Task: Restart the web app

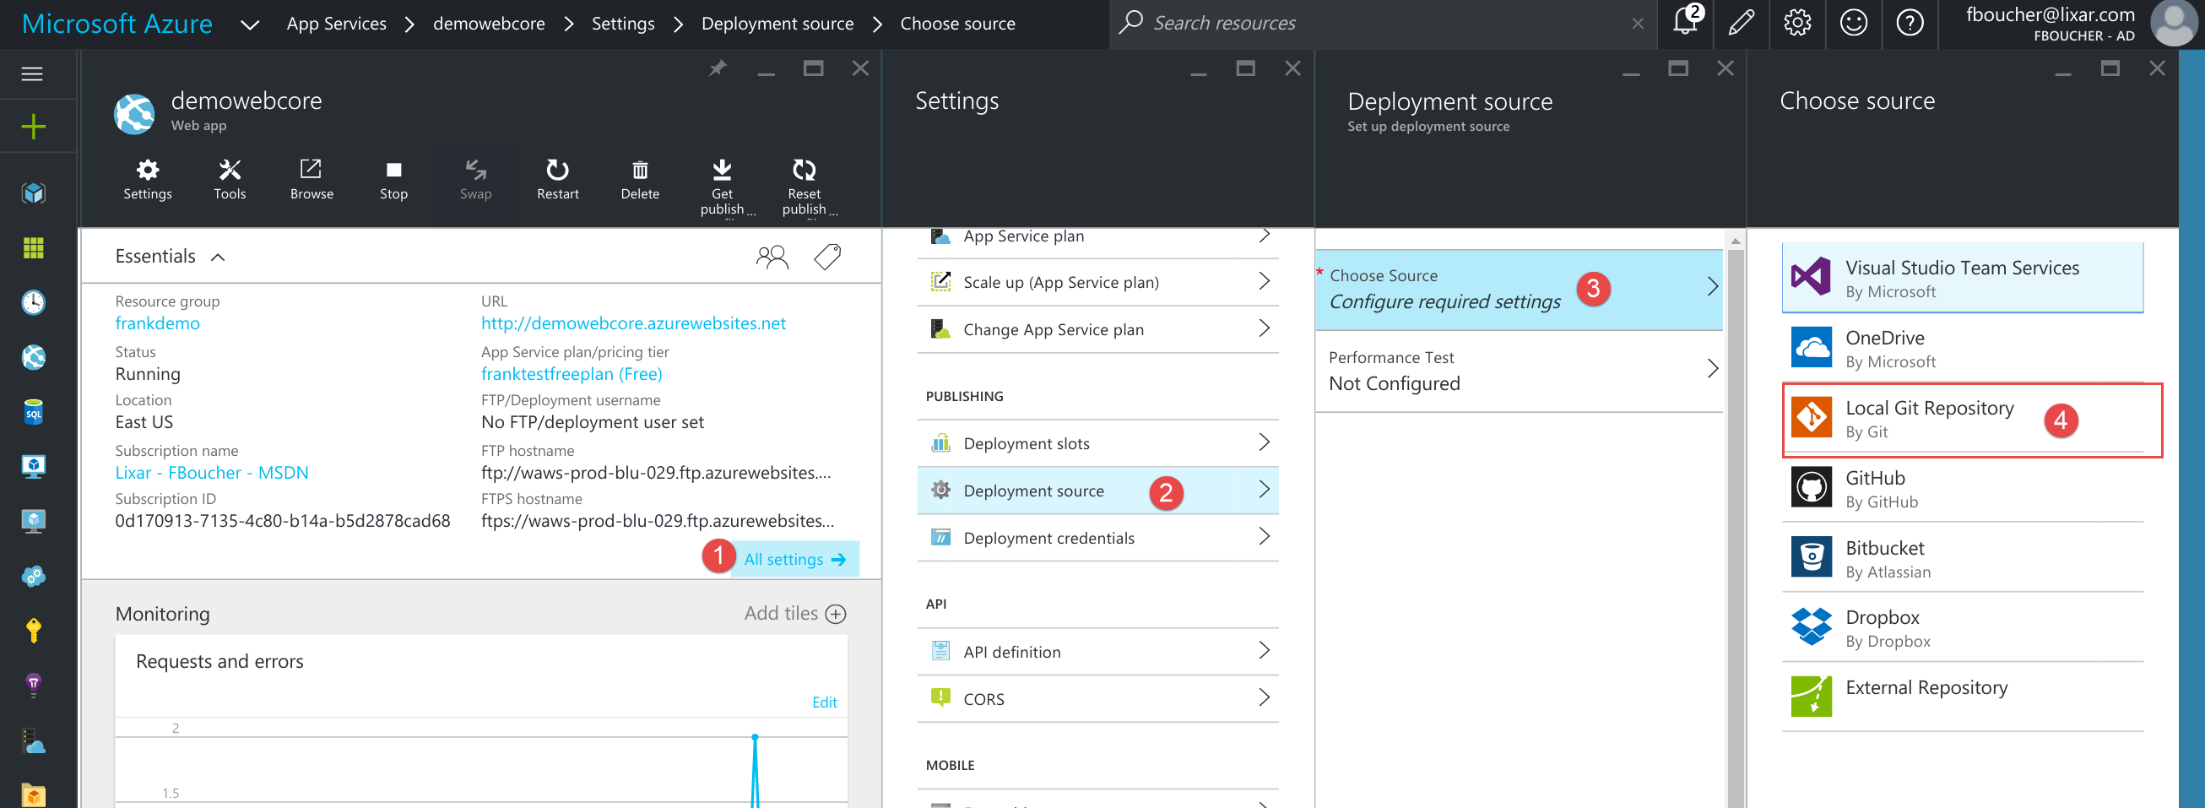Action: tap(557, 179)
